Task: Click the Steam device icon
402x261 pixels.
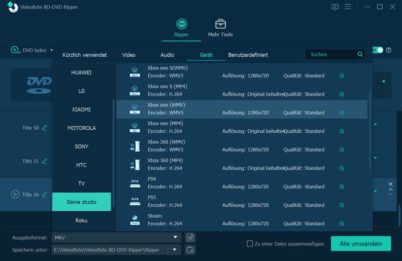Action: 135,220
